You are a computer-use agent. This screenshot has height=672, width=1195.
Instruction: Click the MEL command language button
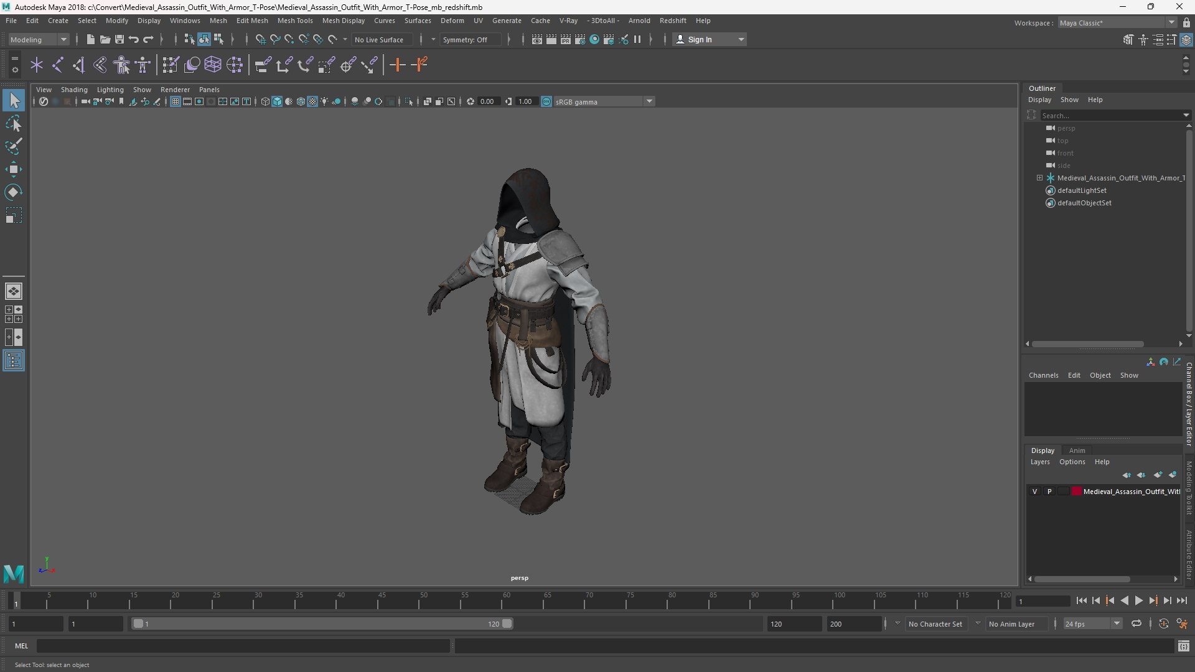click(x=22, y=646)
